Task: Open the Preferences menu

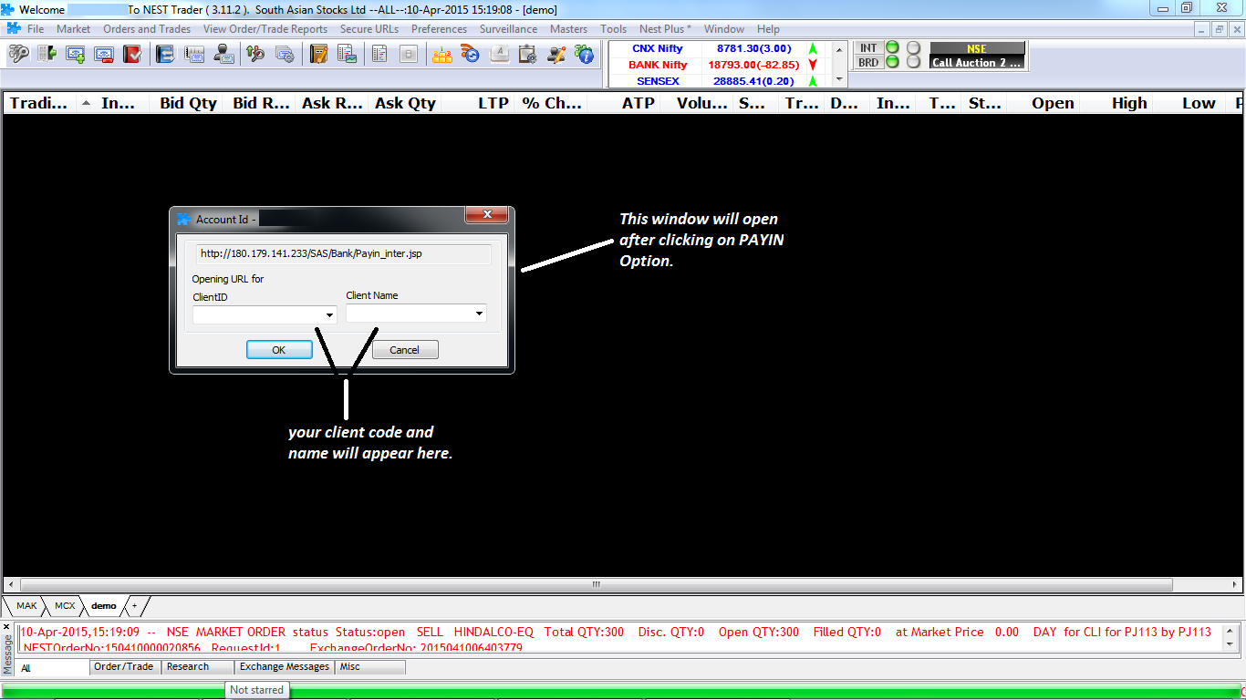Action: click(x=439, y=29)
